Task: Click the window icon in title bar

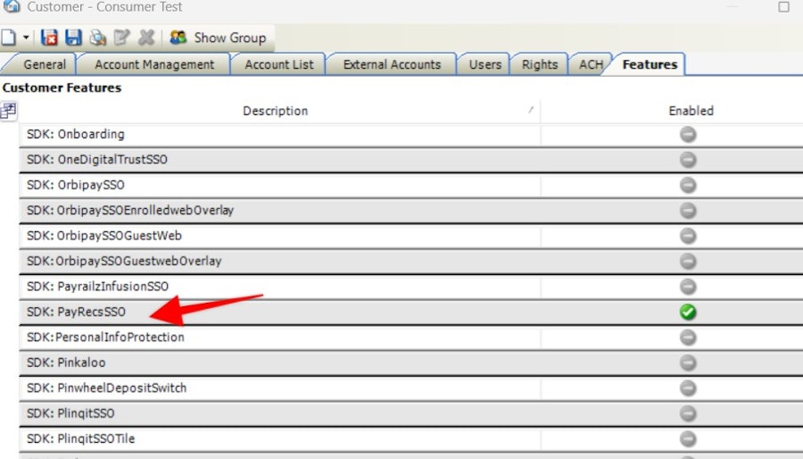Action: tap(12, 6)
